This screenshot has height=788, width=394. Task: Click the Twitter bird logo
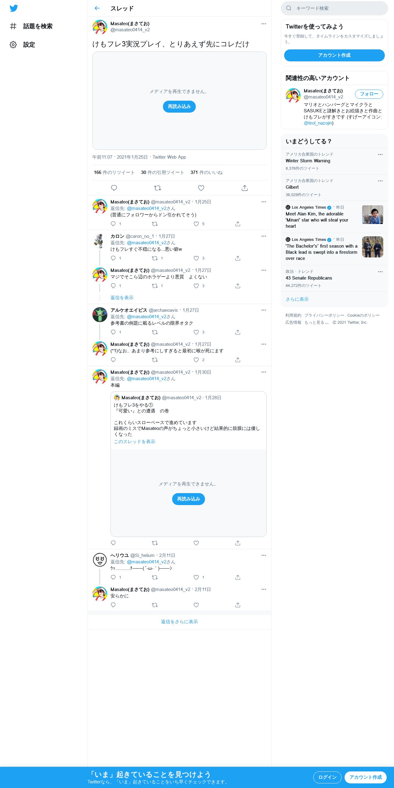coord(14,8)
